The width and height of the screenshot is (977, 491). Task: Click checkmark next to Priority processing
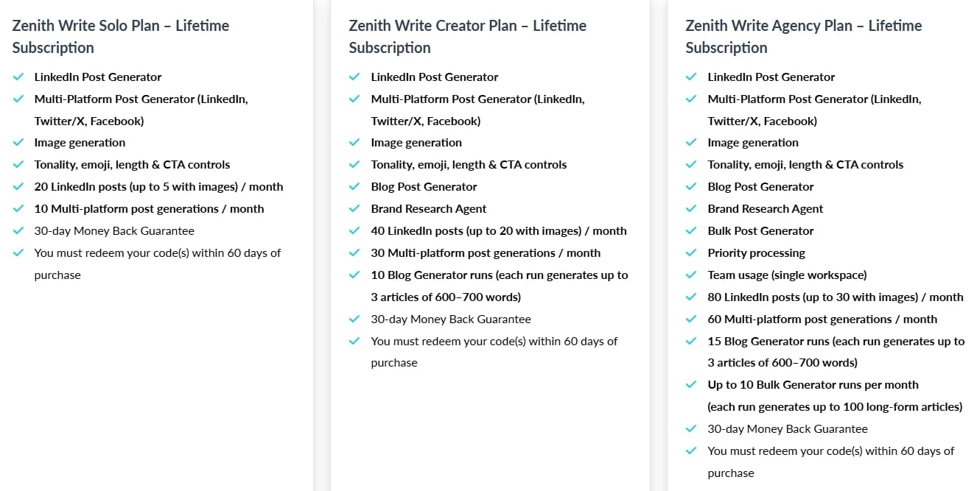[691, 253]
